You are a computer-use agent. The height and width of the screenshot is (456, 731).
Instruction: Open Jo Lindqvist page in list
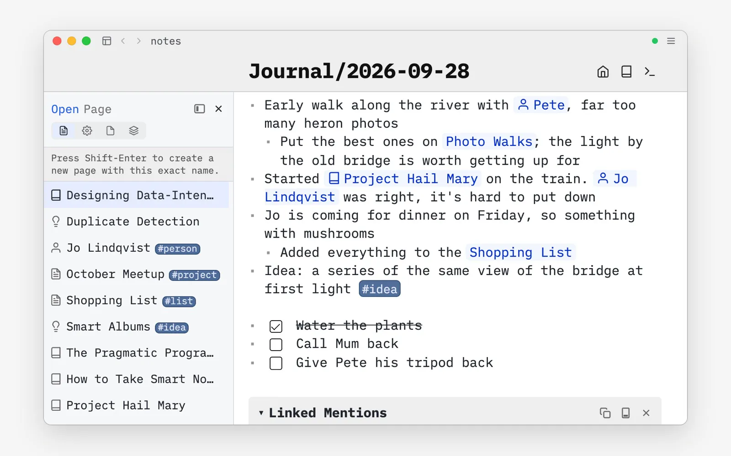(x=136, y=248)
